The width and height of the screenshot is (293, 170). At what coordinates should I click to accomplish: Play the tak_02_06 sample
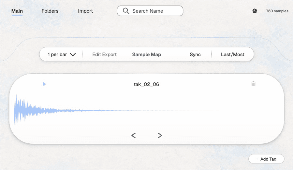pos(44,84)
